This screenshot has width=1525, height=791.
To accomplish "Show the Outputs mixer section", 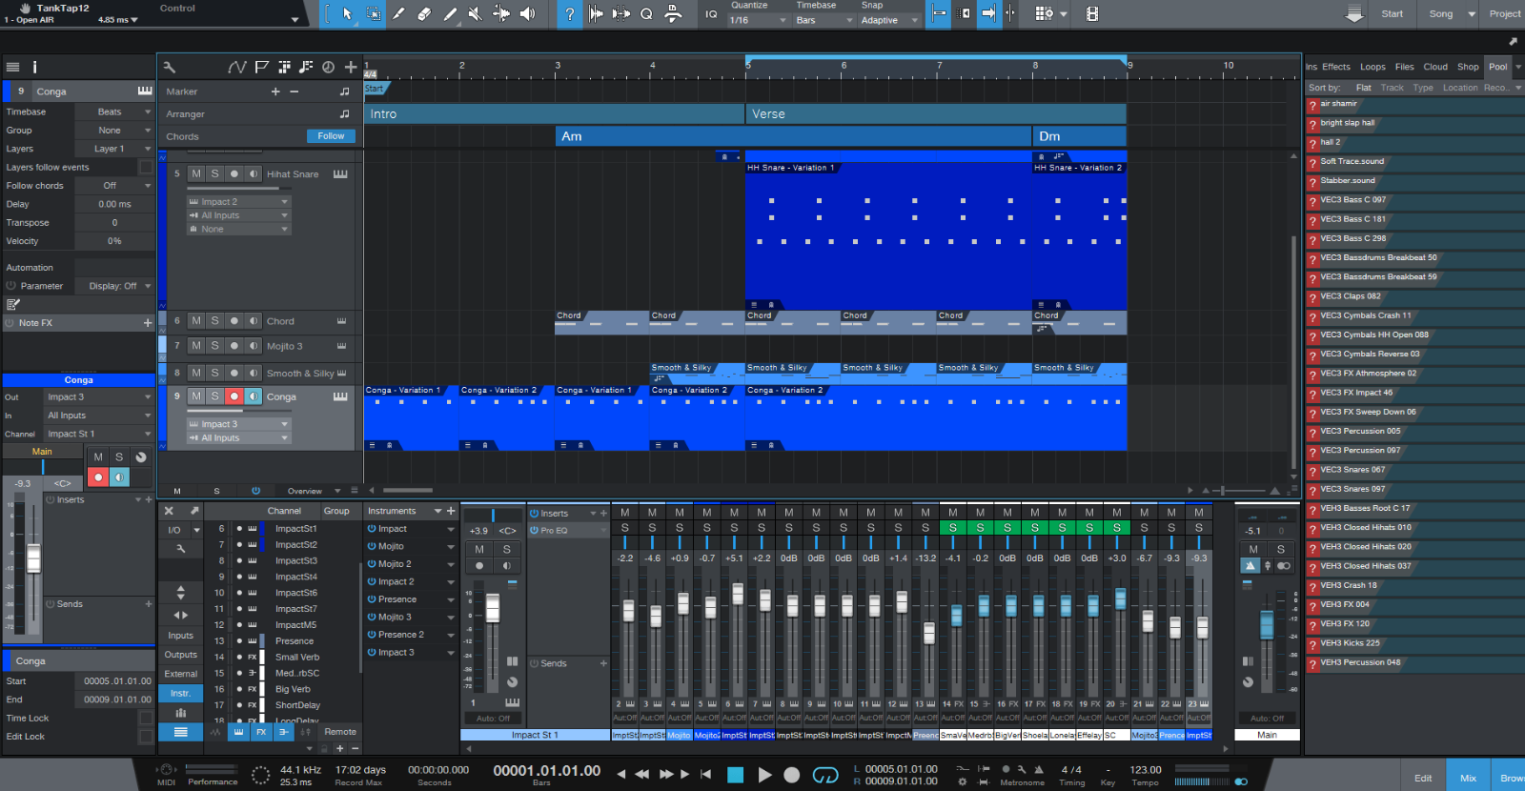I will click(181, 655).
